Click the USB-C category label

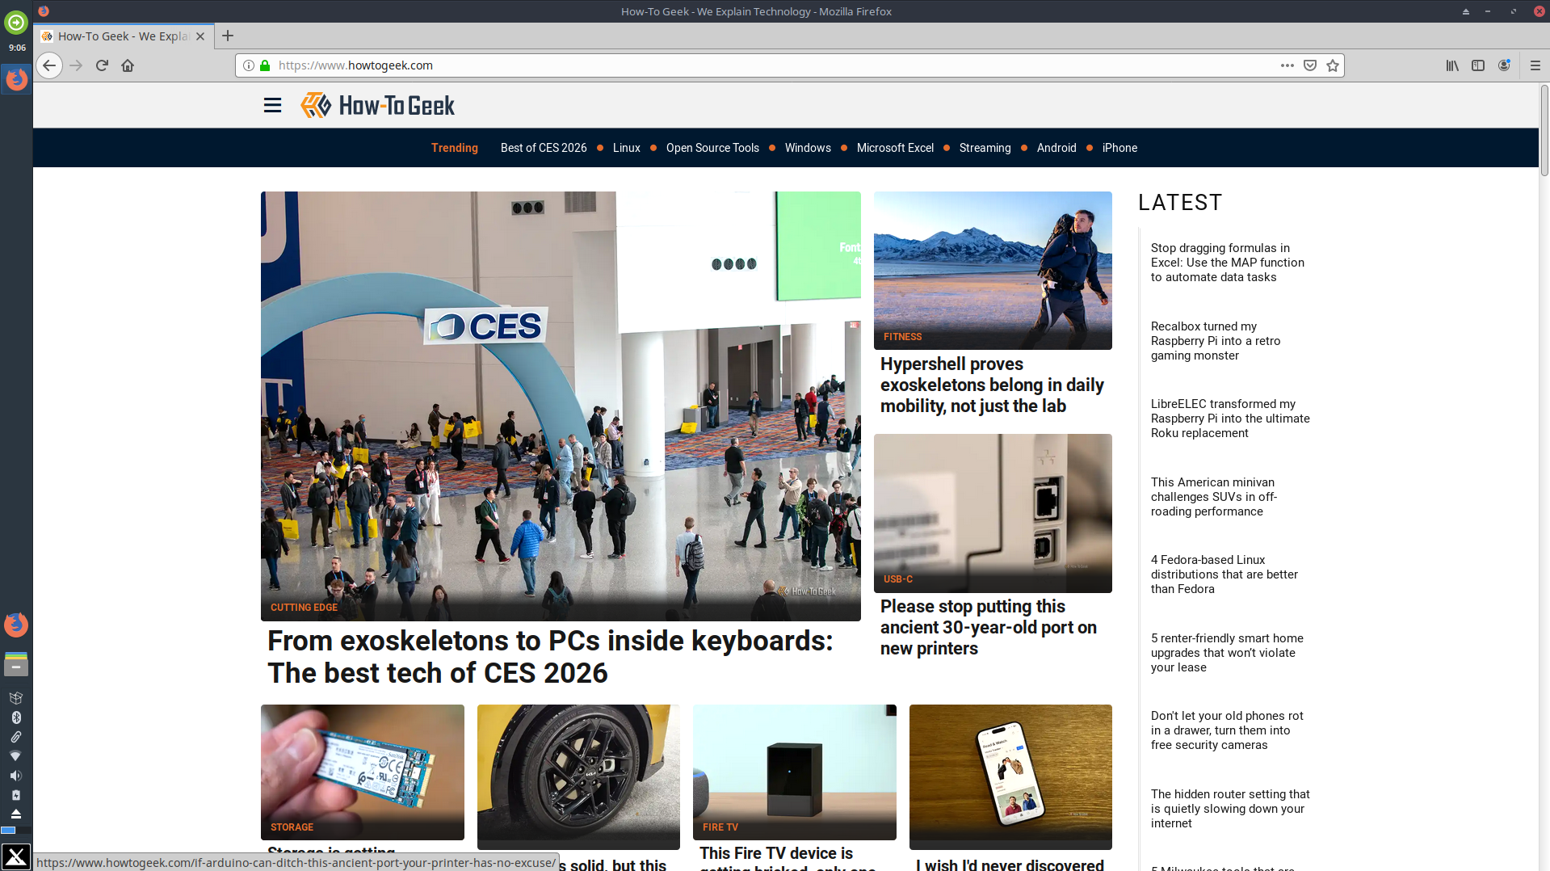897,579
